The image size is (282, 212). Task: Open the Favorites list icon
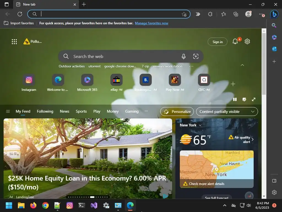click(224, 14)
